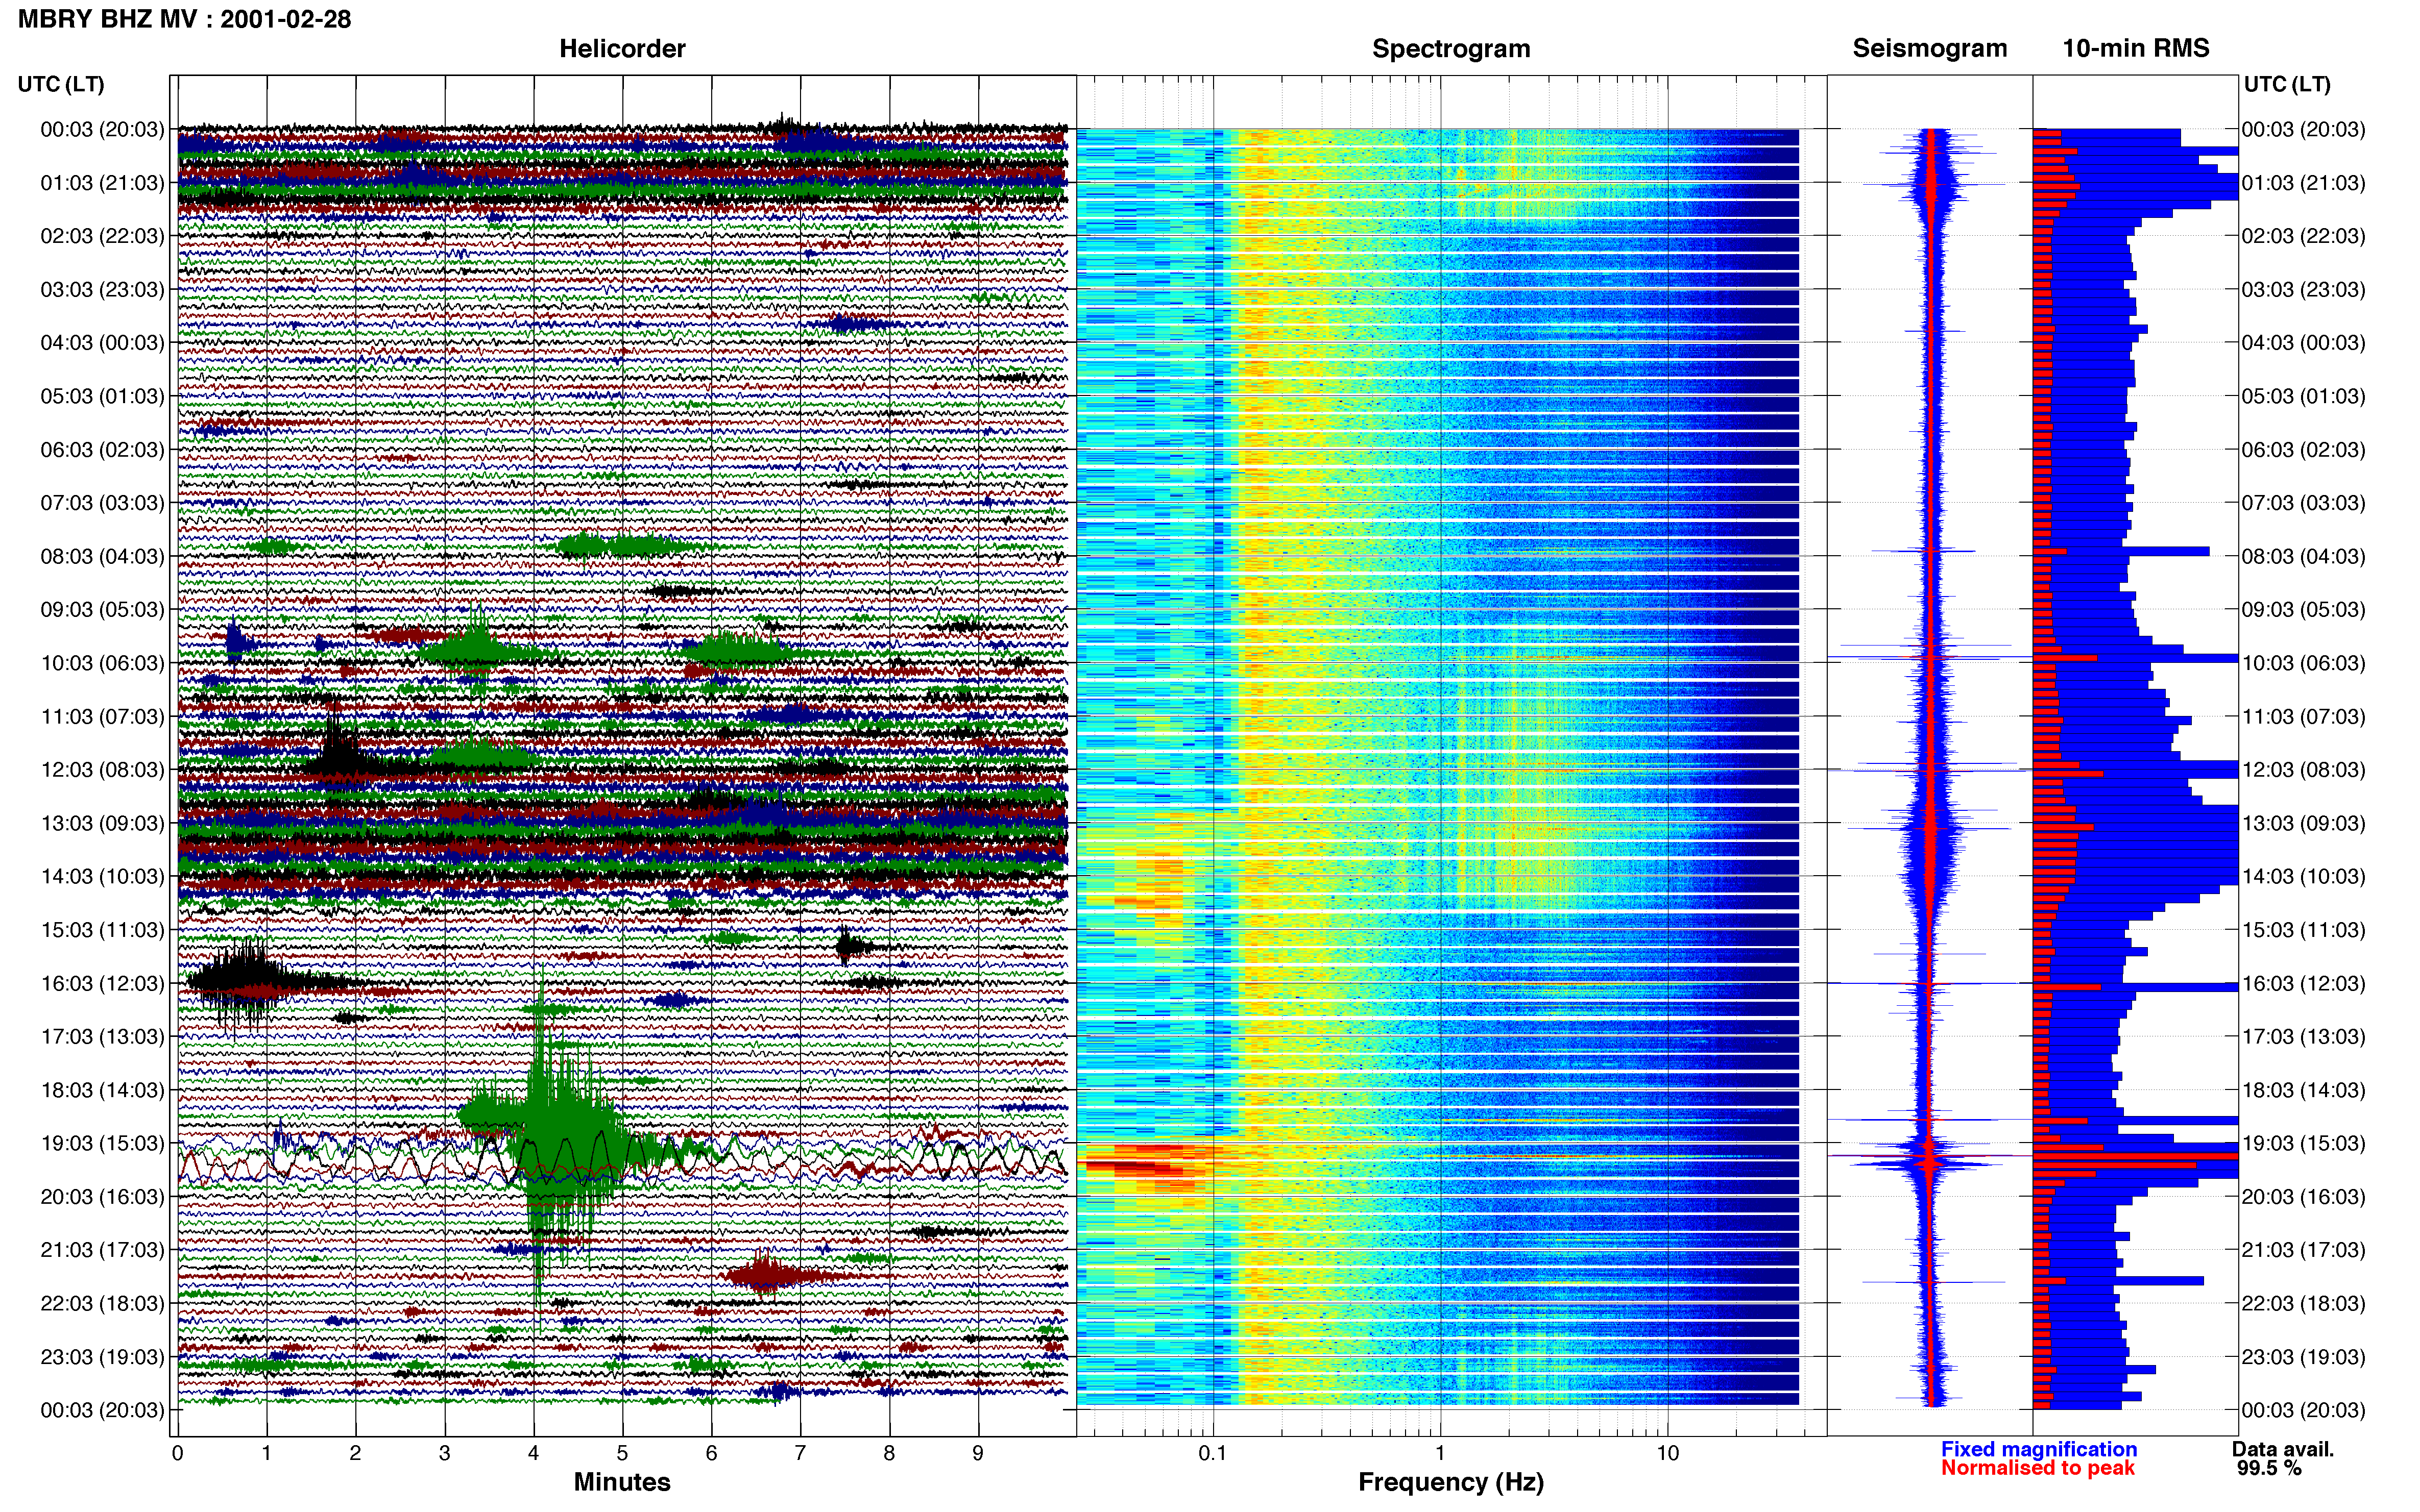
Task: Click the 'Seismogram' panel heading
Action: [1930, 48]
